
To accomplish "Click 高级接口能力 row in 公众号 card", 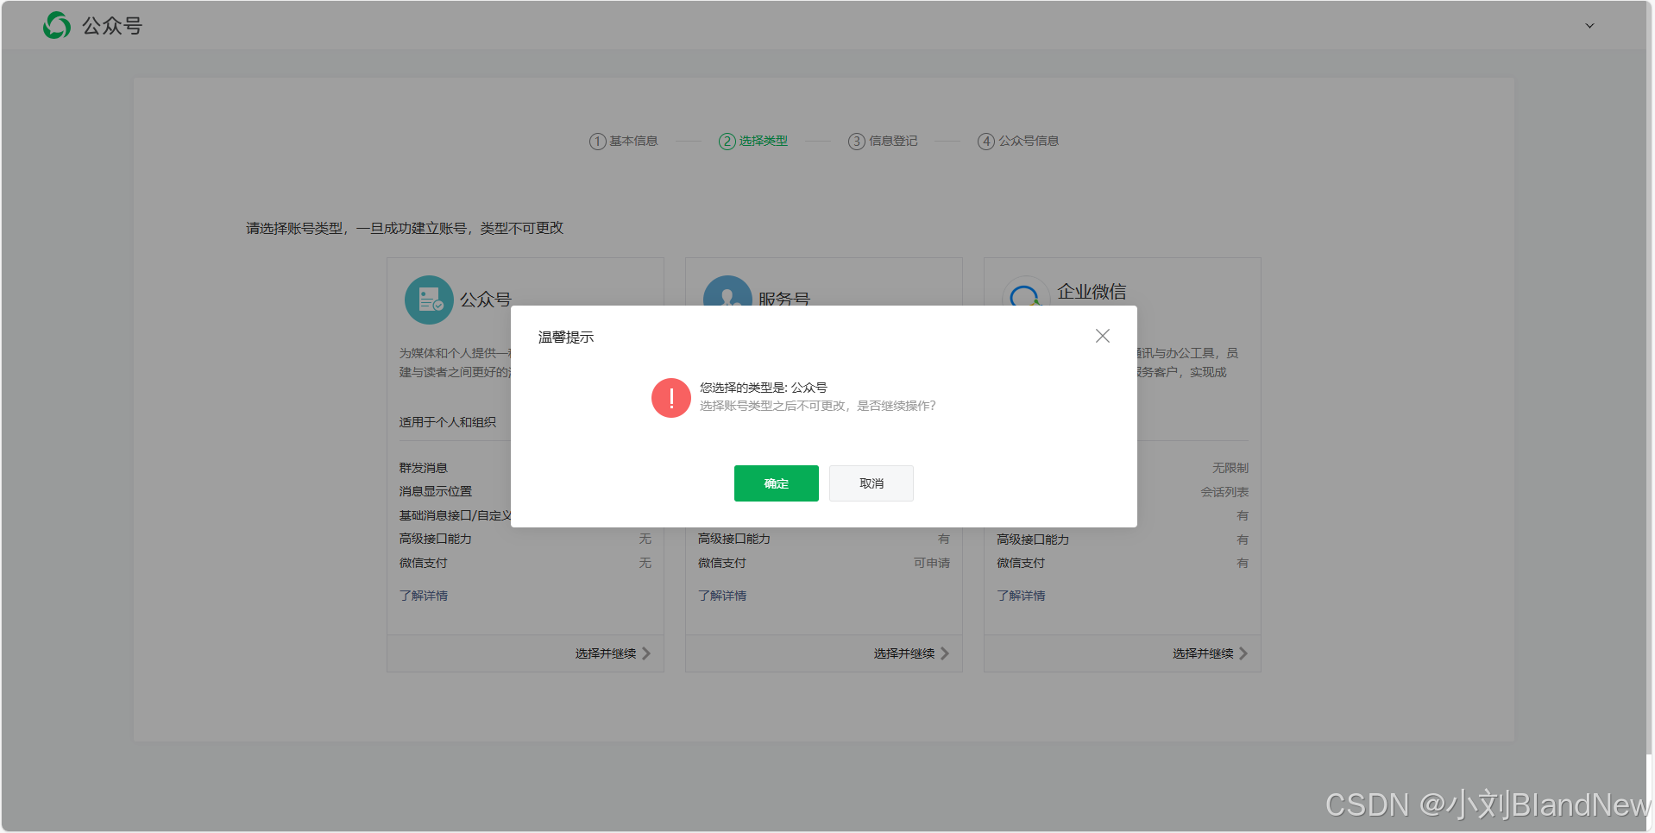I will [525, 539].
